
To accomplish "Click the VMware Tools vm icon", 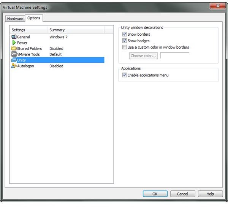I will (14, 54).
